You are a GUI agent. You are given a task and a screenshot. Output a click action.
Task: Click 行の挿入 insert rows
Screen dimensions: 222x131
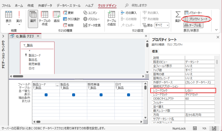coord(129,13)
